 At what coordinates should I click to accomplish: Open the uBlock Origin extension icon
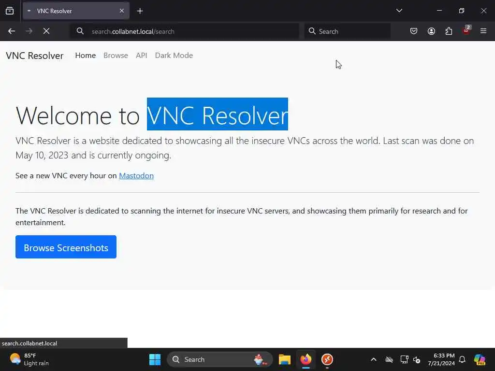466,30
